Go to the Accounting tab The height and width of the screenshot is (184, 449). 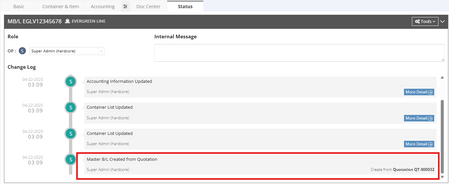pos(102,7)
